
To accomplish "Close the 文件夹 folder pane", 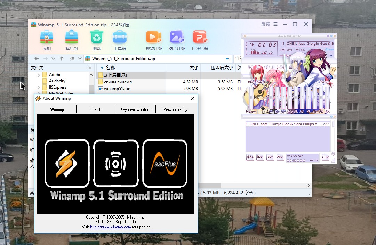I will pos(90,68).
